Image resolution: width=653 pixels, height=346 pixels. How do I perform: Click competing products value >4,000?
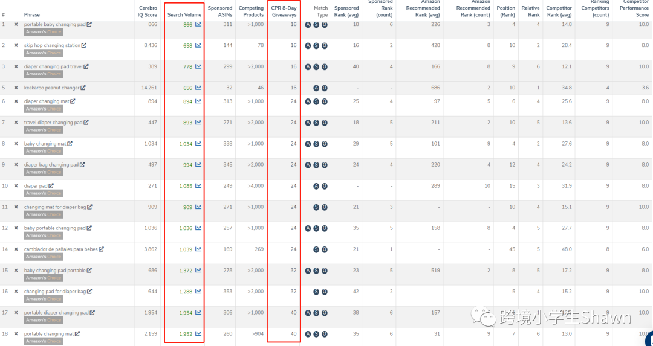coord(255,186)
